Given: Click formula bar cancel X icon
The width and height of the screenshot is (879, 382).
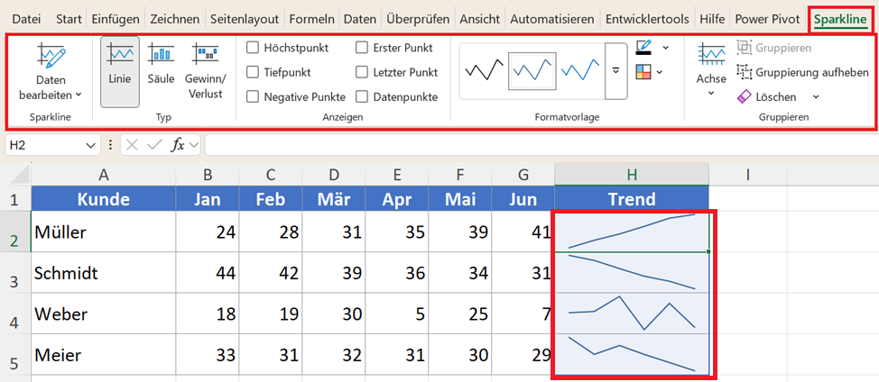Looking at the screenshot, I should (x=132, y=145).
